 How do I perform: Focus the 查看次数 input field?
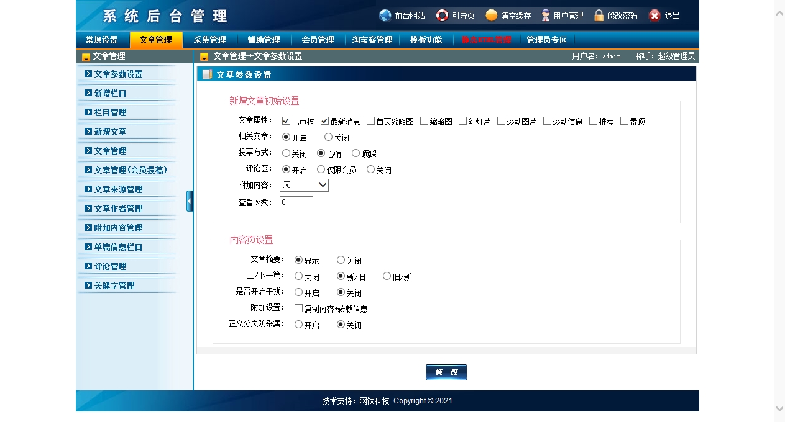296,202
